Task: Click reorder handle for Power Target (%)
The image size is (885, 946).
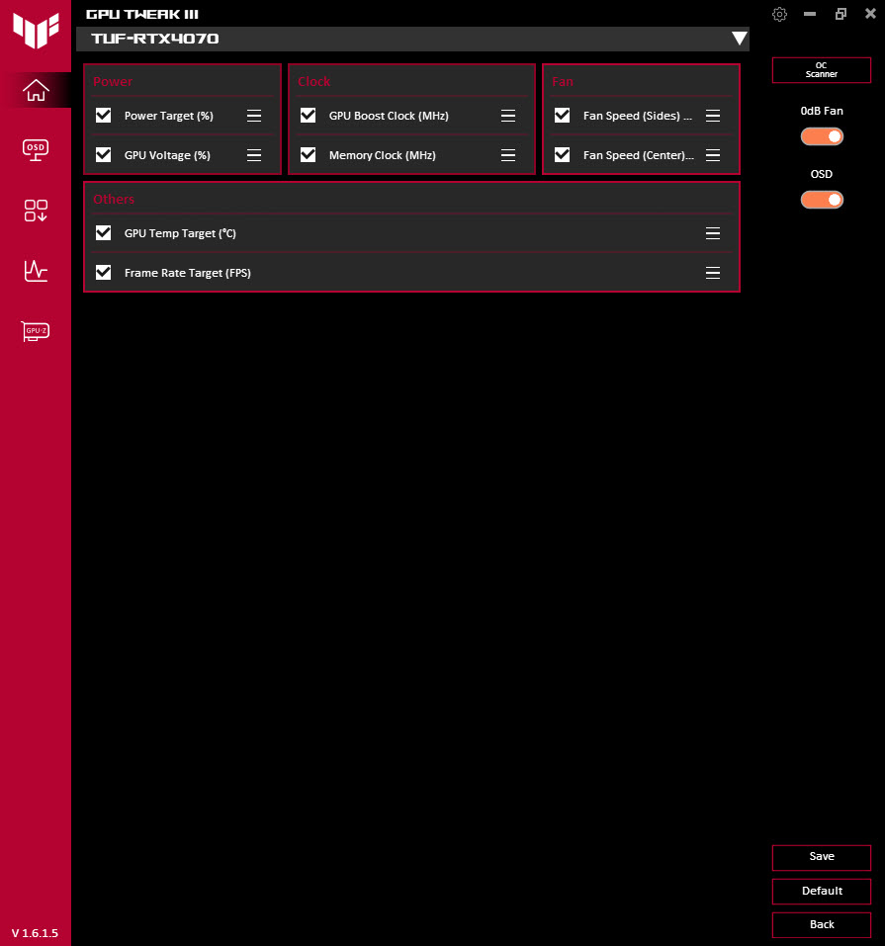Action: click(x=254, y=116)
